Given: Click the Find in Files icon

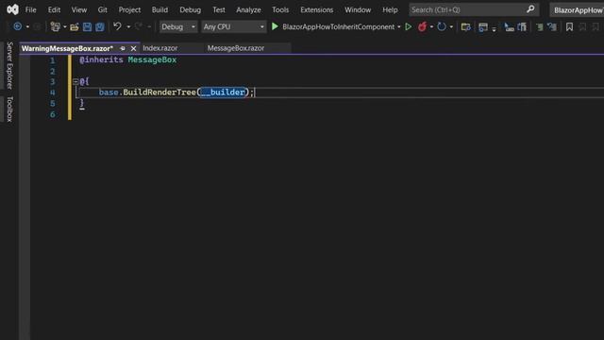Looking at the screenshot, I should click(465, 26).
